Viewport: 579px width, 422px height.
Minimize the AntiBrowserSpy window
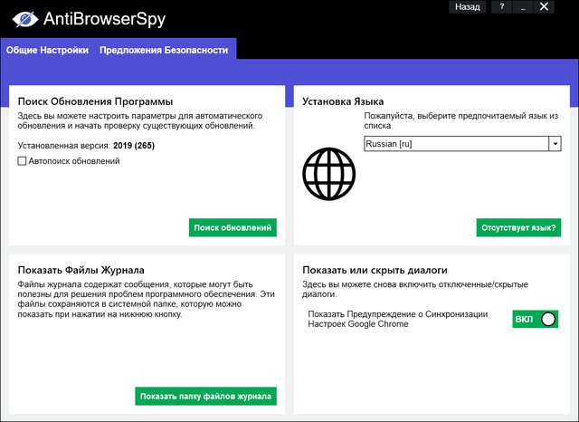pos(523,6)
